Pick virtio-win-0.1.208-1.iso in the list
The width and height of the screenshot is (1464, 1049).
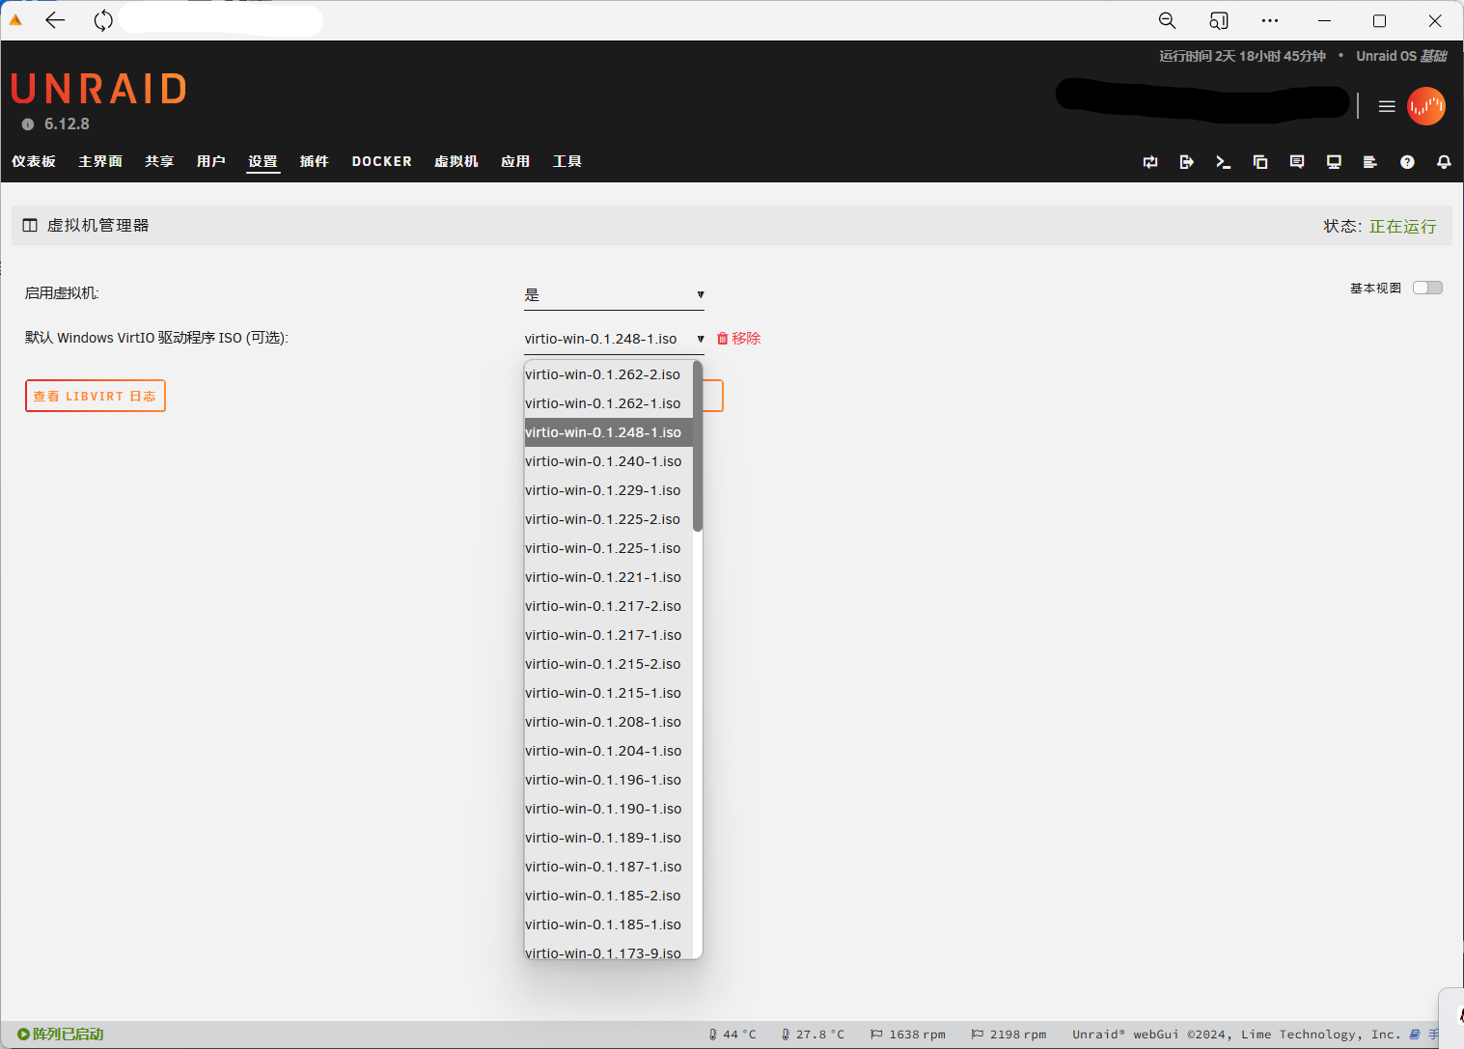pos(603,722)
